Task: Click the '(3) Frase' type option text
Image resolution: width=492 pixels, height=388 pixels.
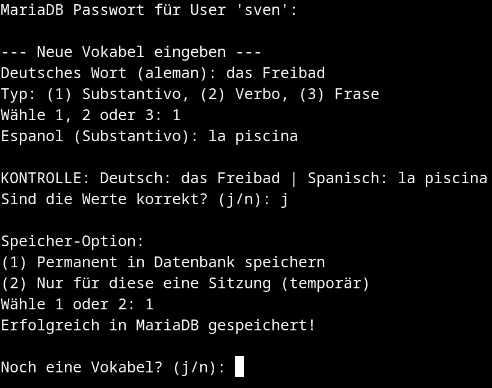Action: [x=343, y=94]
